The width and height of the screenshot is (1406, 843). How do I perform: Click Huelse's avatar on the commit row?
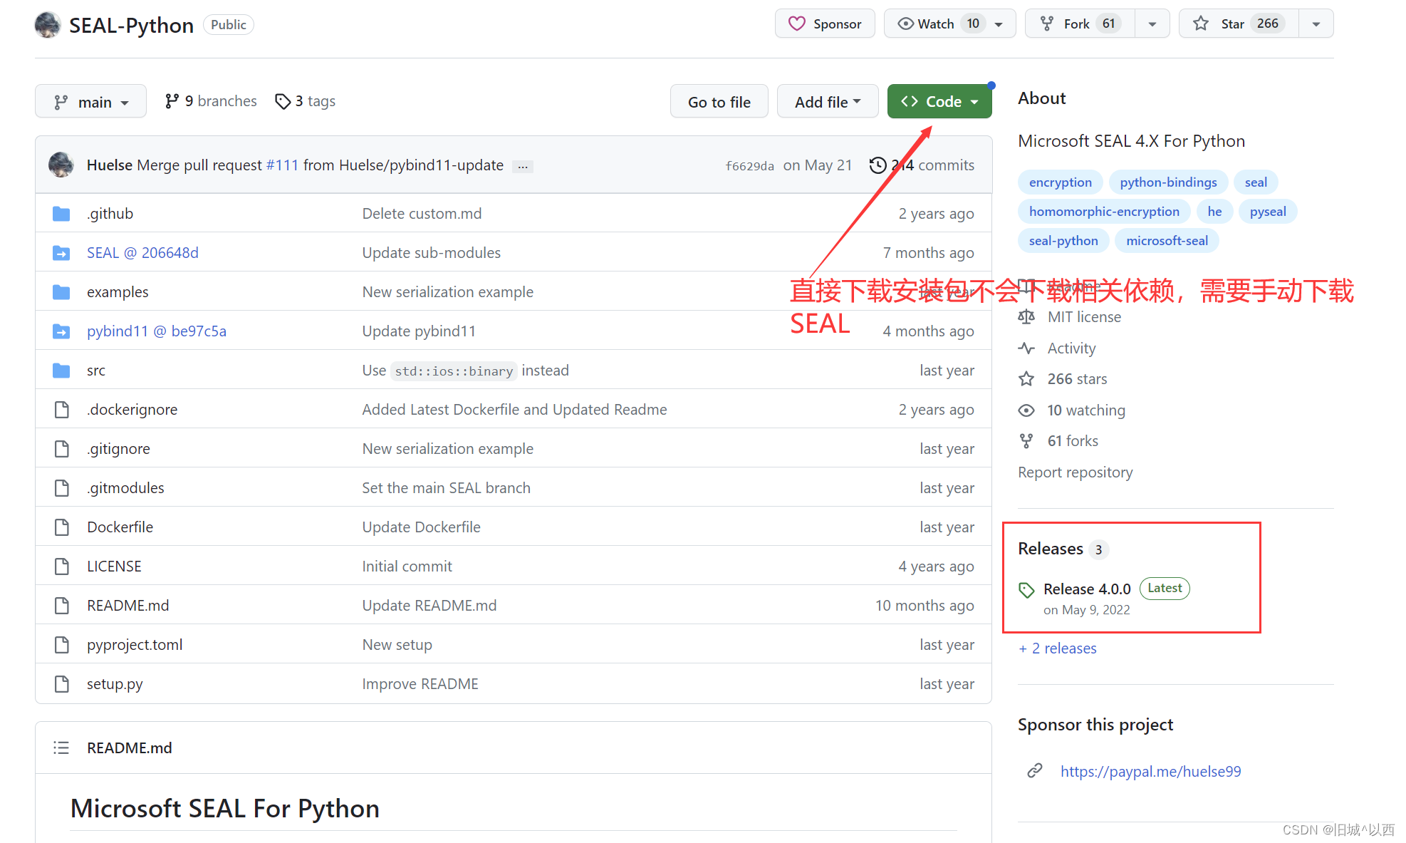[61, 165]
